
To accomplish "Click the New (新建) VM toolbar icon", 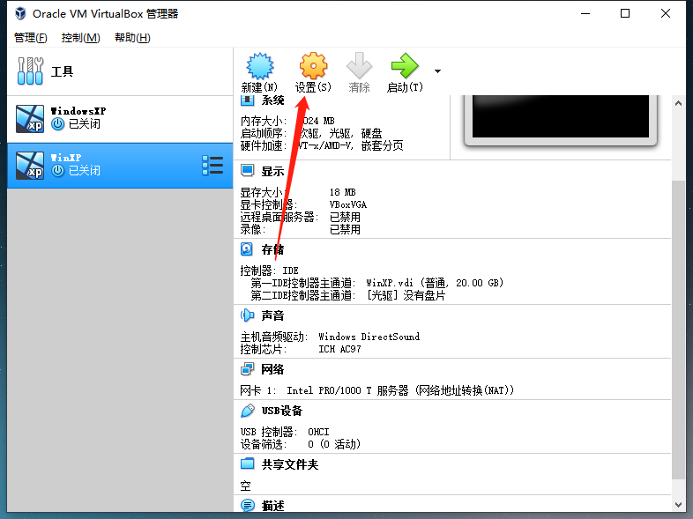I will [260, 66].
